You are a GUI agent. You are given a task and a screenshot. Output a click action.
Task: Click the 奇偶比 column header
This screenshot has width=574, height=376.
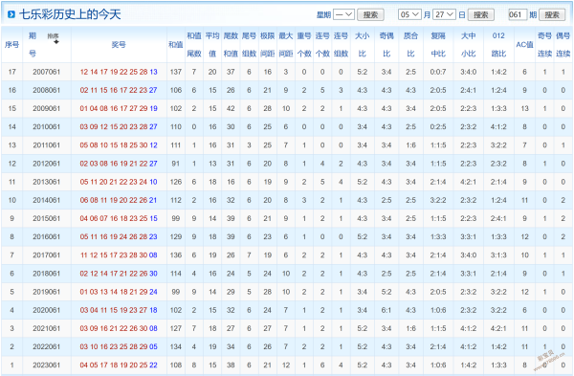[386, 45]
